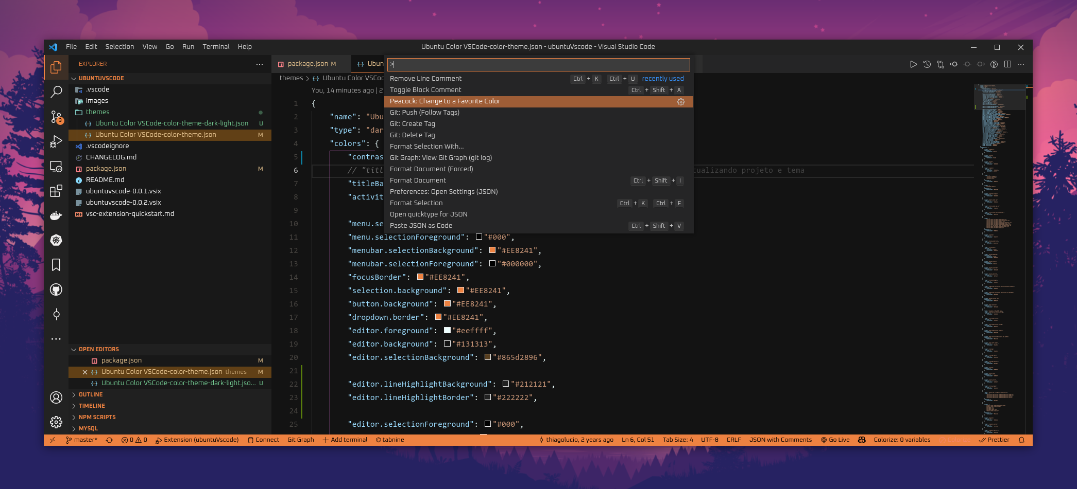
Task: Open the Terminal menu
Action: (x=216, y=47)
